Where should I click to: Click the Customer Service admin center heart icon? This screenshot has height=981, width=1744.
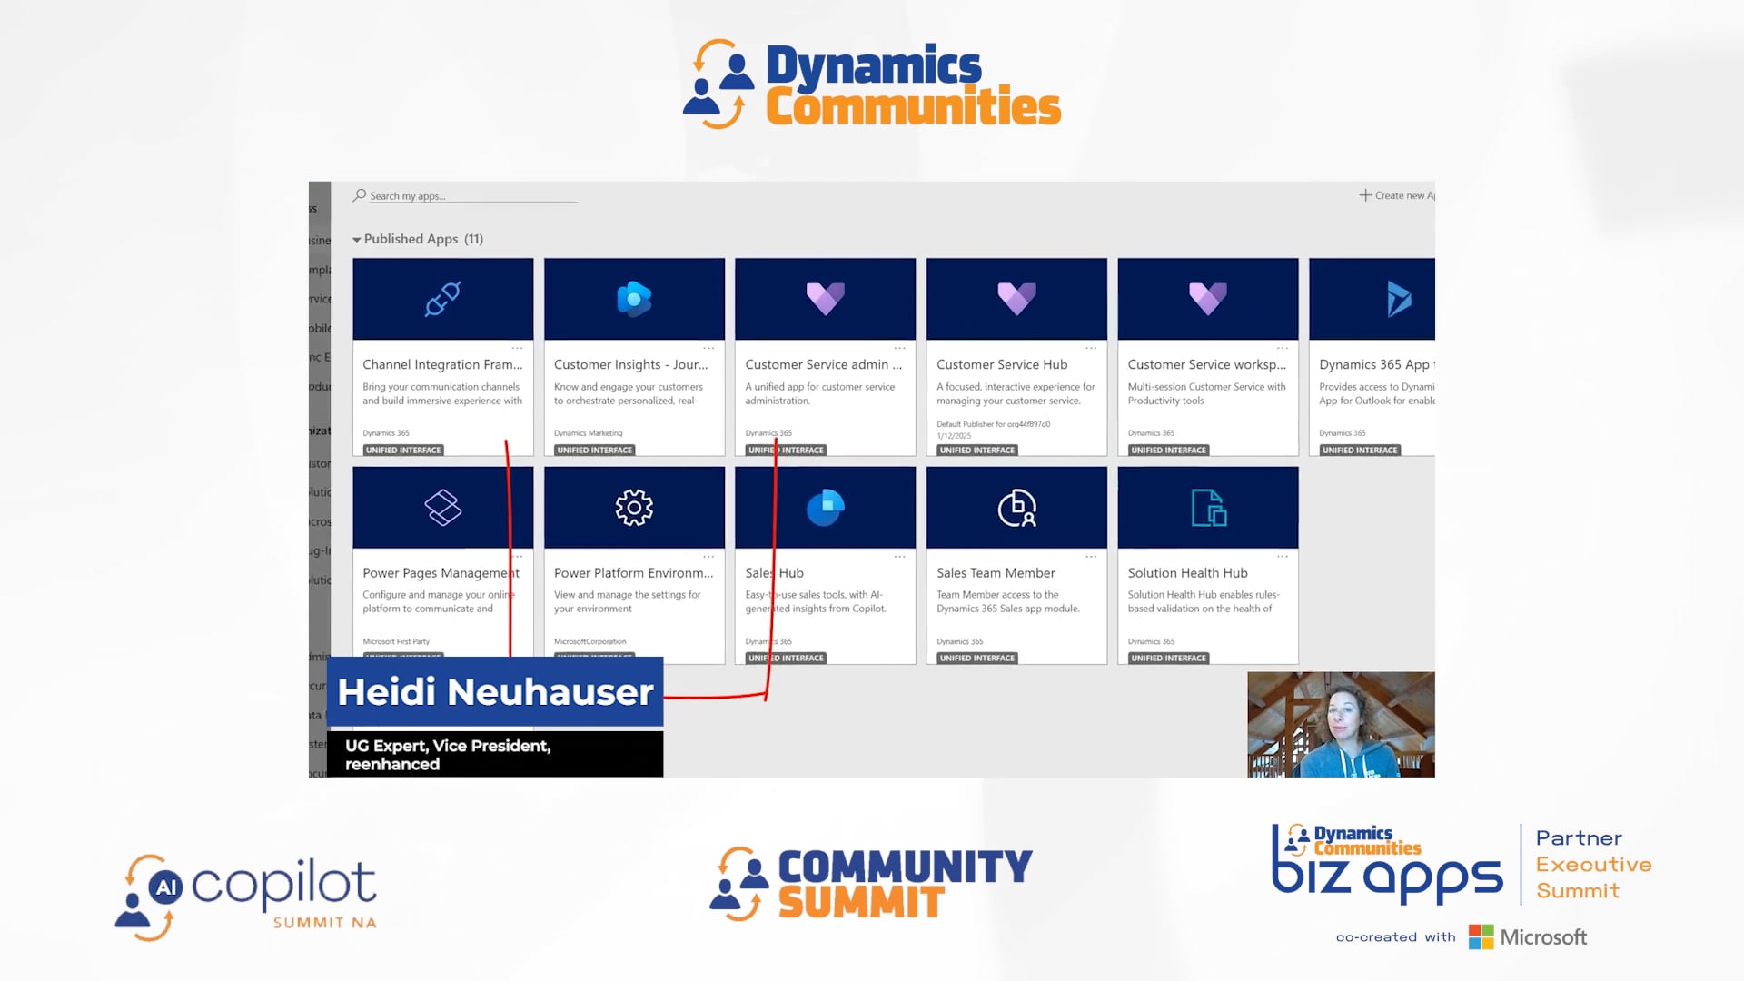[x=825, y=298]
